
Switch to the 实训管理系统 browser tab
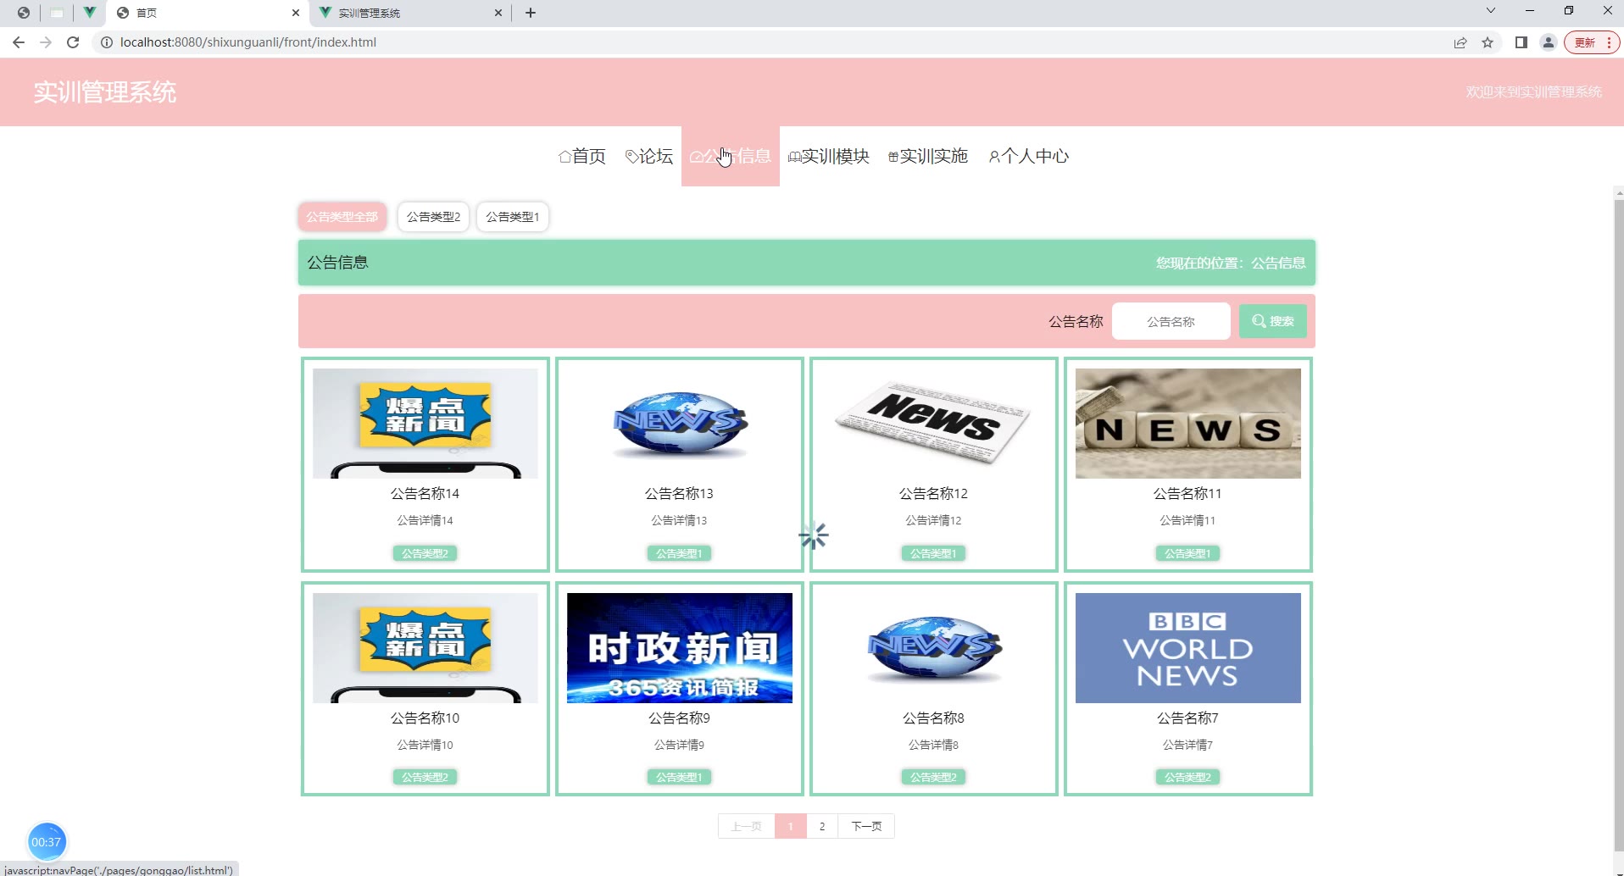coord(407,13)
